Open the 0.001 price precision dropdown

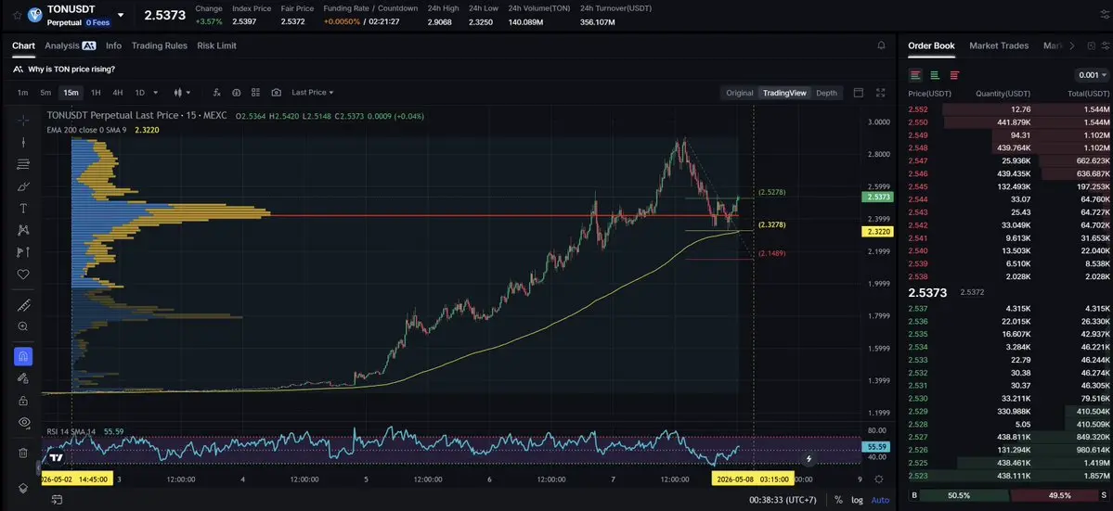1093,75
